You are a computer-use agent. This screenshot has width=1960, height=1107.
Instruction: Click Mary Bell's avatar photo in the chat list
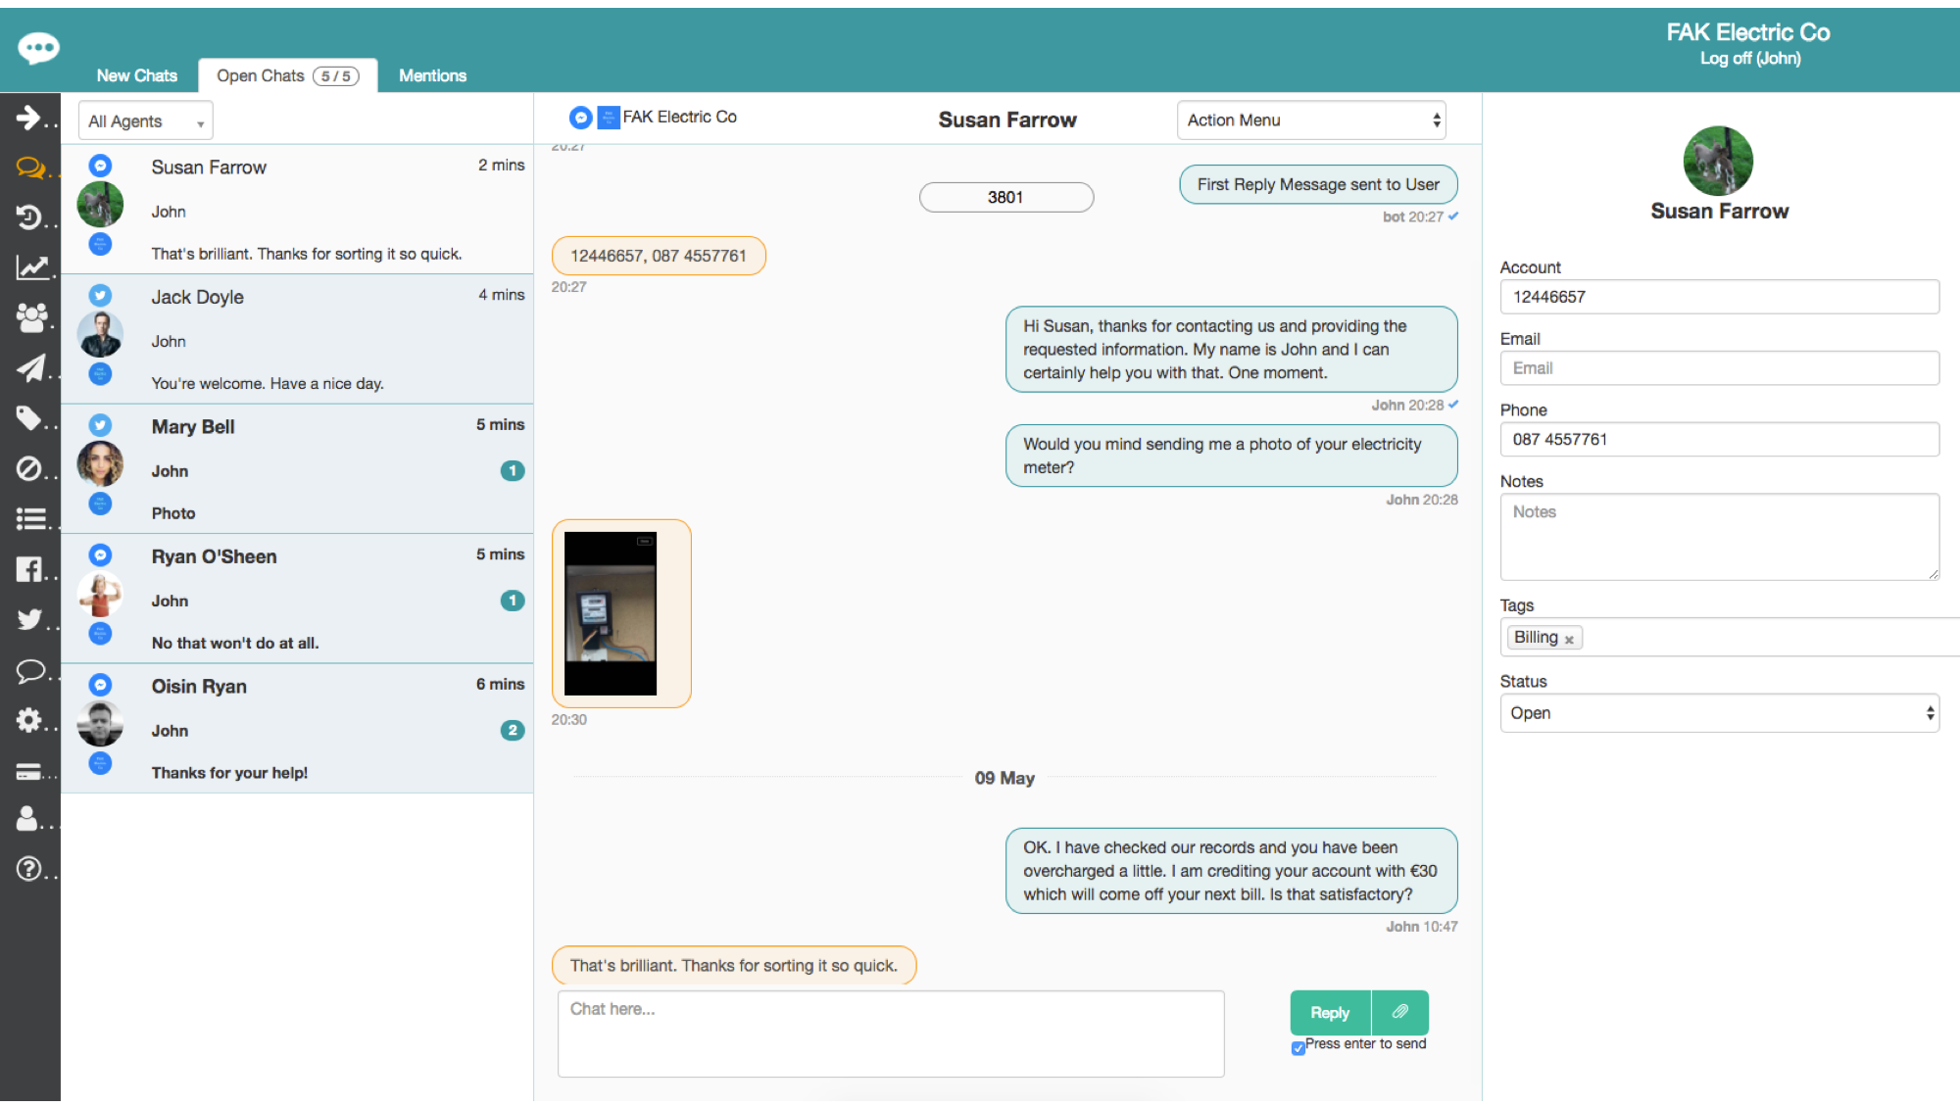click(x=100, y=464)
